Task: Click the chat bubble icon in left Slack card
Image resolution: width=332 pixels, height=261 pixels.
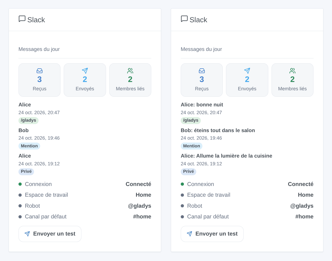Action: [22, 19]
